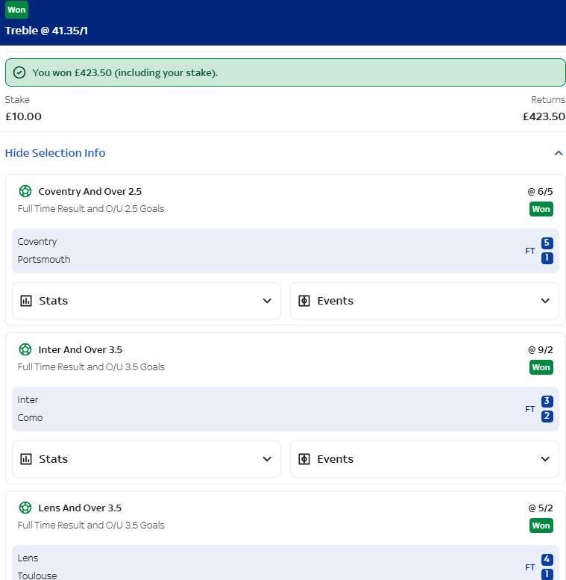Click Portsmouth's score of 1
Viewport: 566px width, 580px height.
(547, 258)
